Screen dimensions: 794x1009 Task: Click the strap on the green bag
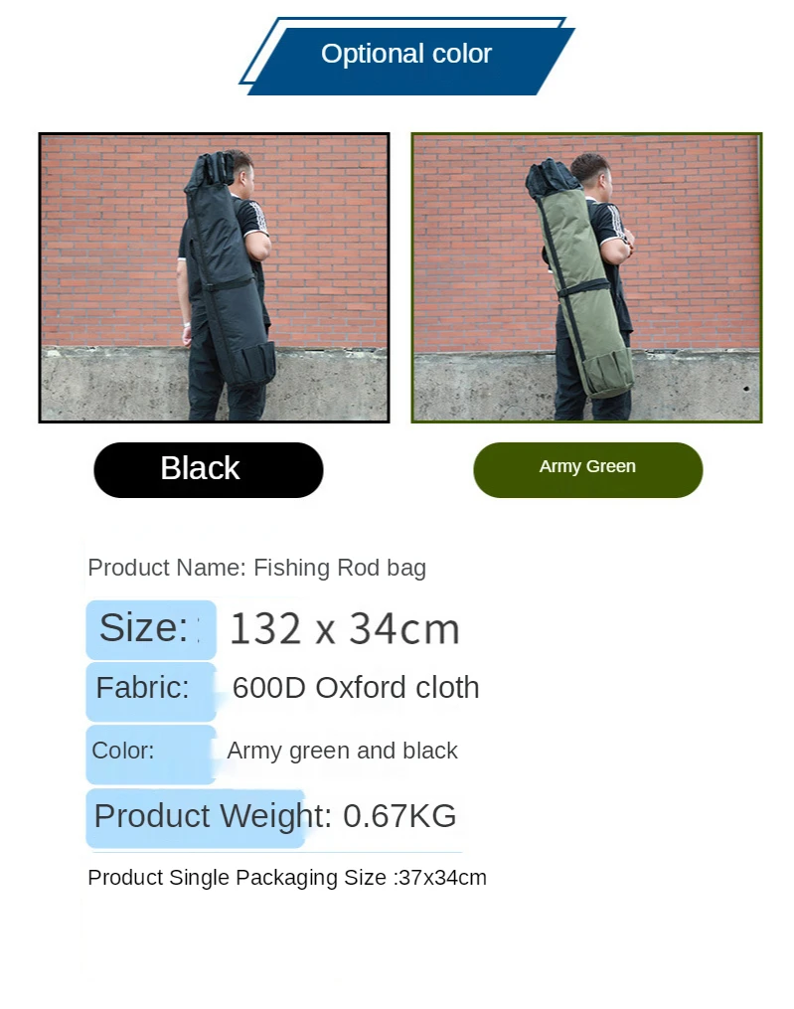583,288
